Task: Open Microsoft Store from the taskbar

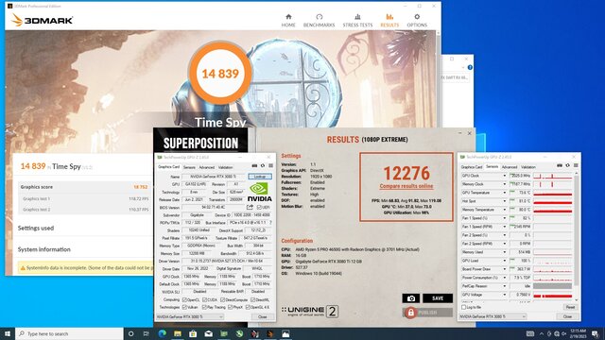Action: [x=193, y=333]
